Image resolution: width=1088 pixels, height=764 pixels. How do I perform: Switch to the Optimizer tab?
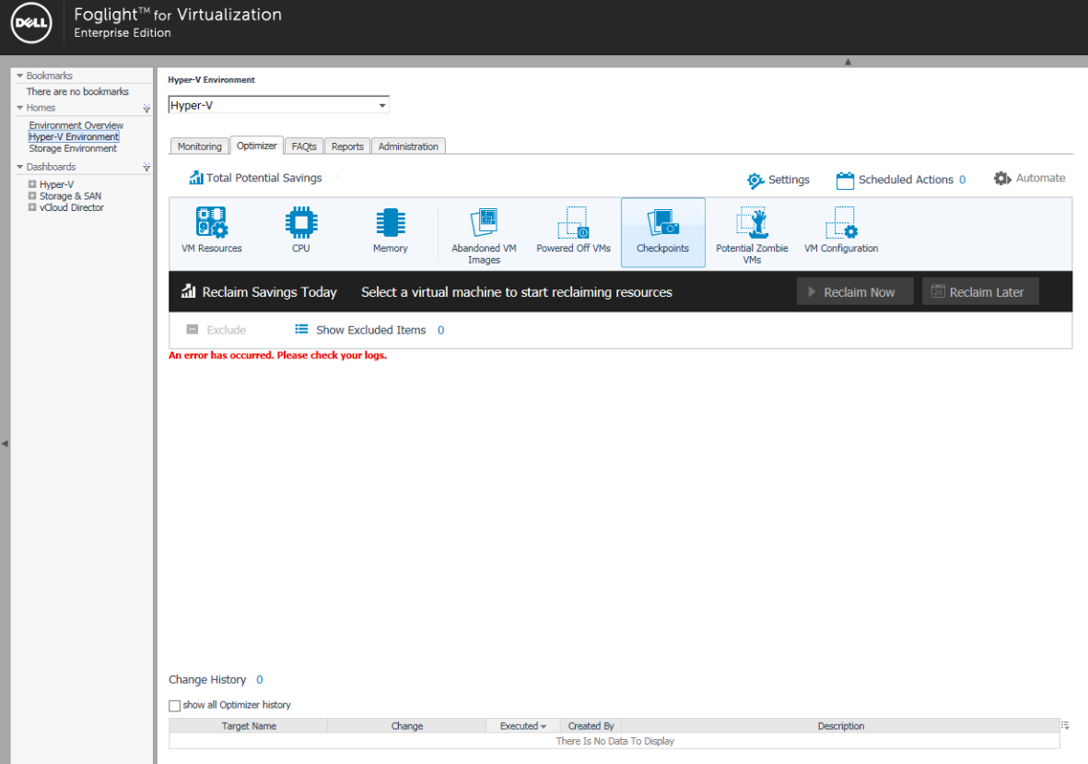coord(257,146)
